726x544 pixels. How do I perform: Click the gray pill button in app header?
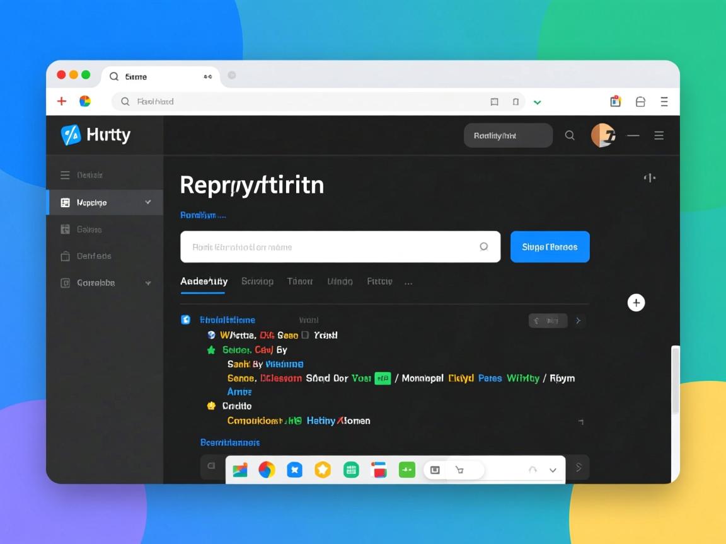point(508,135)
